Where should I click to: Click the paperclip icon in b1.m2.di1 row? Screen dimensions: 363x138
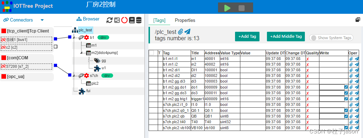click(351, 70)
